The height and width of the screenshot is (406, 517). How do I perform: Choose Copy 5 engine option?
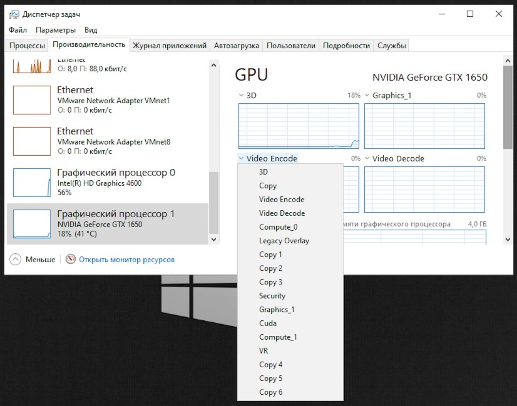(x=290, y=378)
